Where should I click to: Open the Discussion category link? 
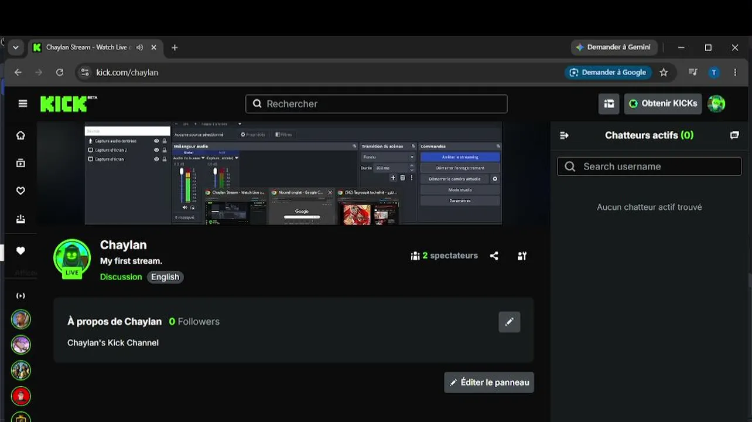click(x=121, y=277)
